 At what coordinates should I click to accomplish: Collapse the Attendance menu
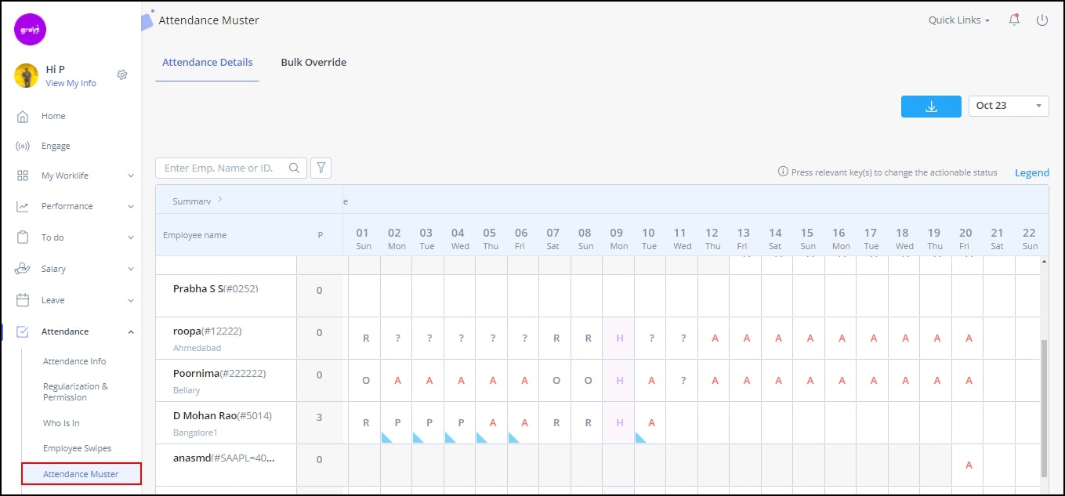pos(131,332)
